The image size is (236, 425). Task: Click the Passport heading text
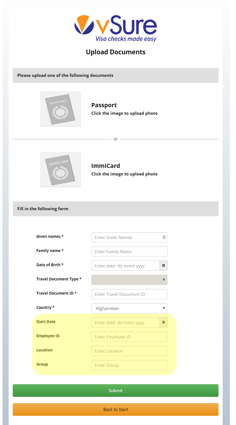click(x=104, y=105)
